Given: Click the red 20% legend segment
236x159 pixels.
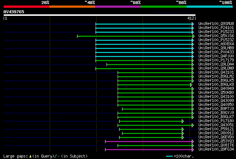Looking at the screenshot, I should point(27,7).
